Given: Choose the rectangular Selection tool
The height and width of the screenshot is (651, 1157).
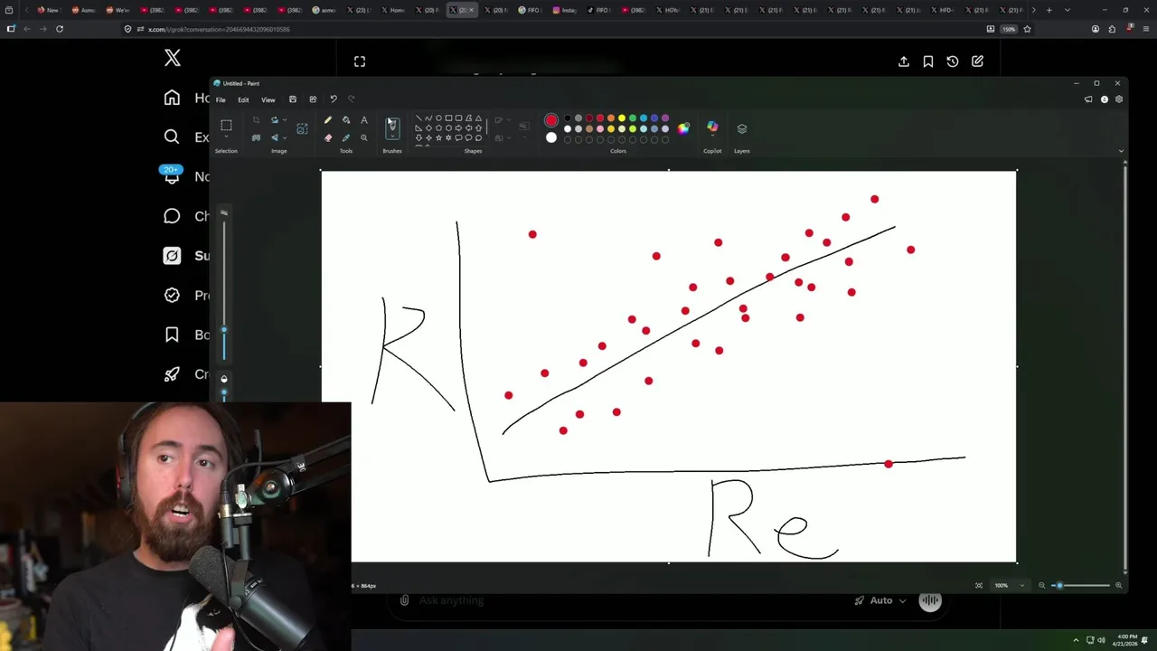Looking at the screenshot, I should pyautogui.click(x=226, y=125).
